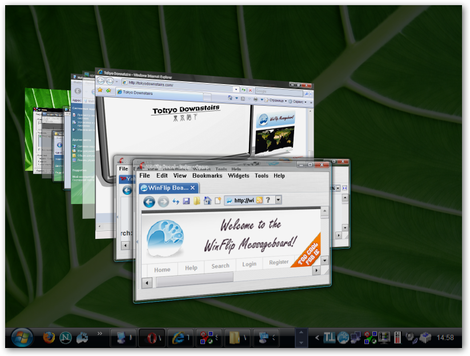Click the Internet Explorer taskbar button

tap(180, 338)
